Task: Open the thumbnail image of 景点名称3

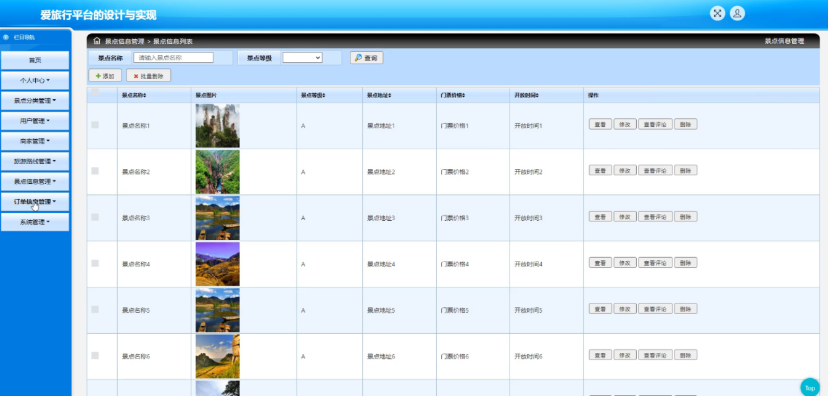Action: tap(217, 218)
